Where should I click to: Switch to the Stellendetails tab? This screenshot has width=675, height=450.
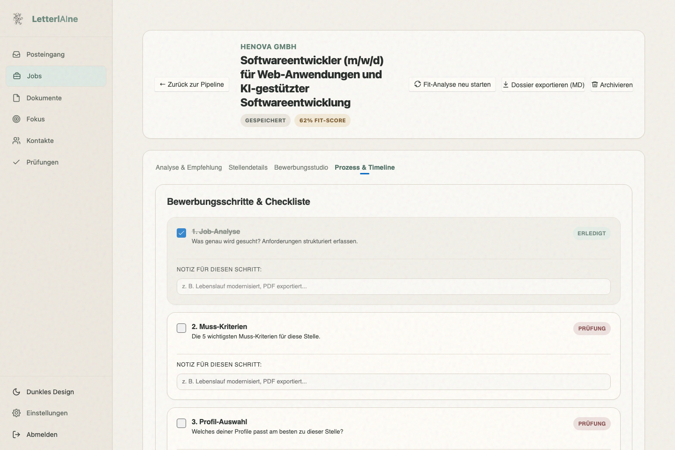tap(248, 167)
